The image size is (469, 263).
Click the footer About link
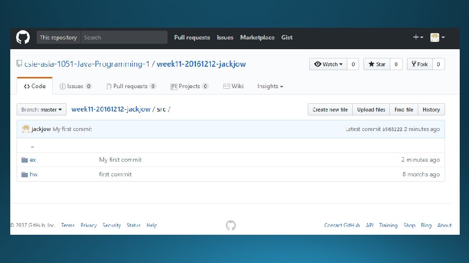[x=445, y=225]
